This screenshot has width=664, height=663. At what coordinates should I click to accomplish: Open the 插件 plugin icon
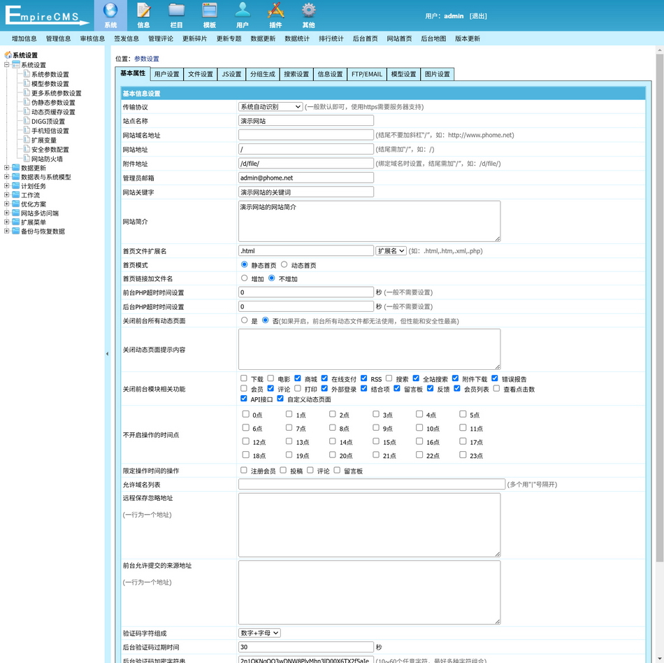pyautogui.click(x=275, y=10)
